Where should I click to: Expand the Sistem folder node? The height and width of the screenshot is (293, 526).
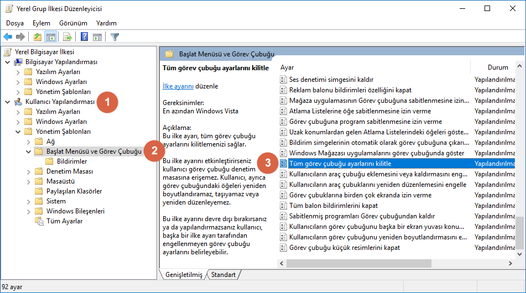coord(29,201)
